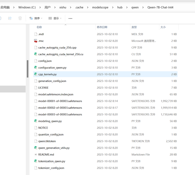The image size is (195, 175).
Task: Click the share icon in the toolbar
Action: point(10,18)
